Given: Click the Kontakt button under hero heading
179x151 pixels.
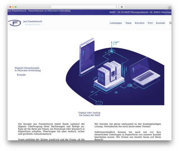Looking at the screenshot, I should [21, 75].
